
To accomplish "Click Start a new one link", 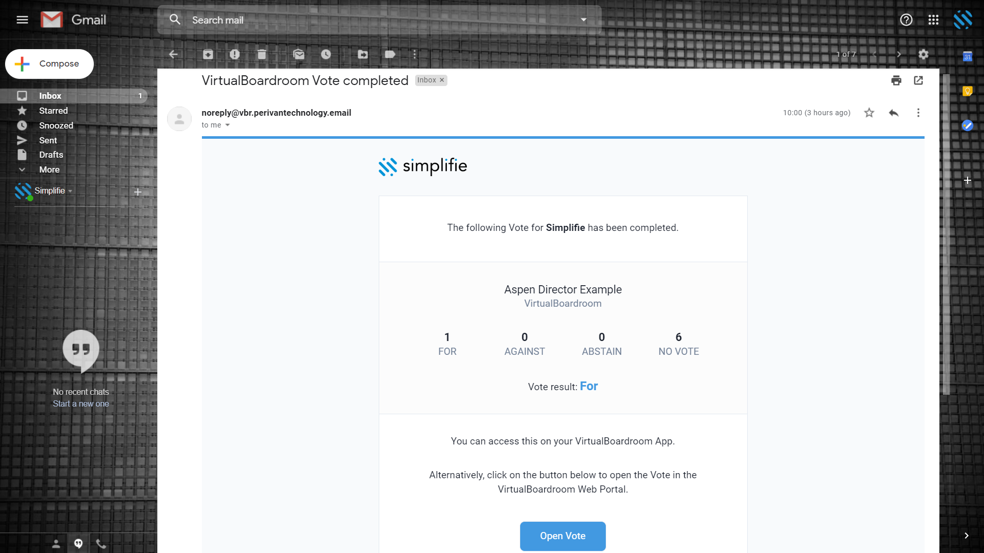I will click(x=81, y=404).
